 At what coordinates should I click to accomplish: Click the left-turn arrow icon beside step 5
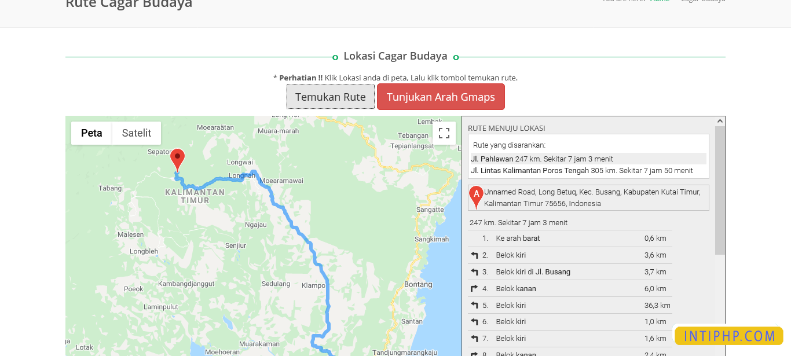[475, 305]
